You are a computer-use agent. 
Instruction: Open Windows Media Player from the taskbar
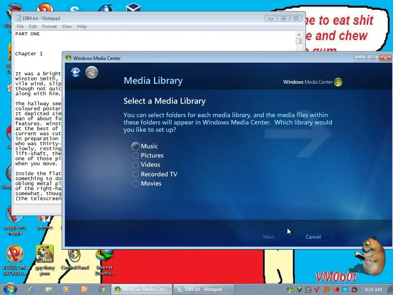coord(66,289)
